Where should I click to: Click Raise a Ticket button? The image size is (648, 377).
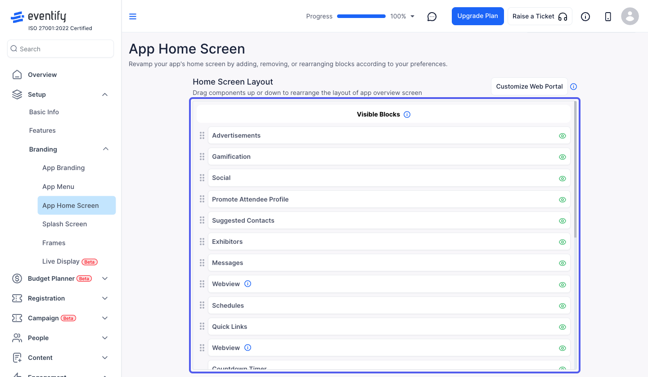(540, 16)
